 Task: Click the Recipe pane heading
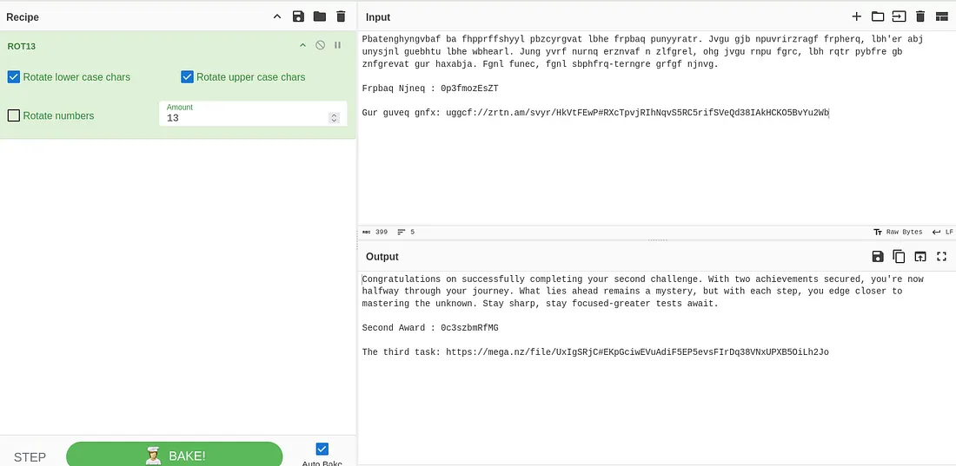coord(23,17)
